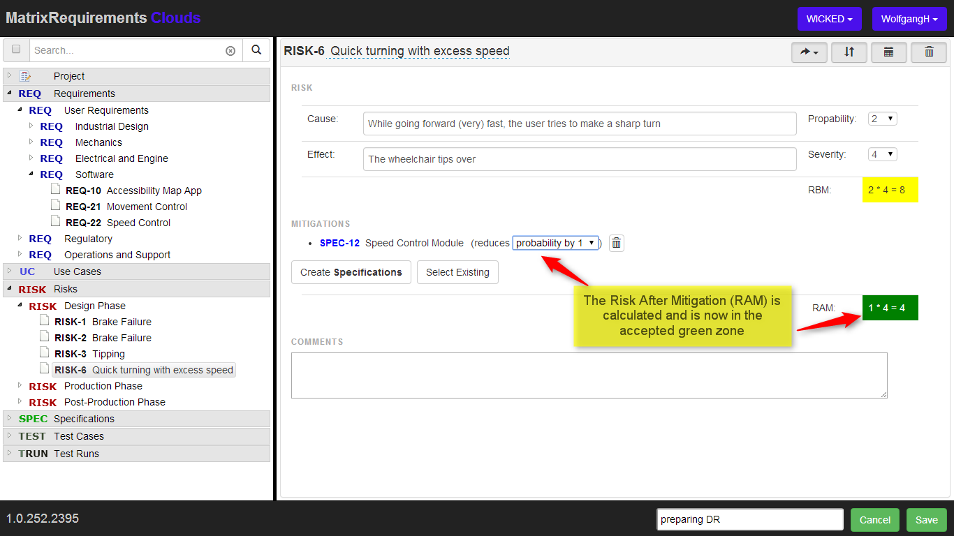Select the Test Cases category
The image size is (954, 536).
(137, 436)
